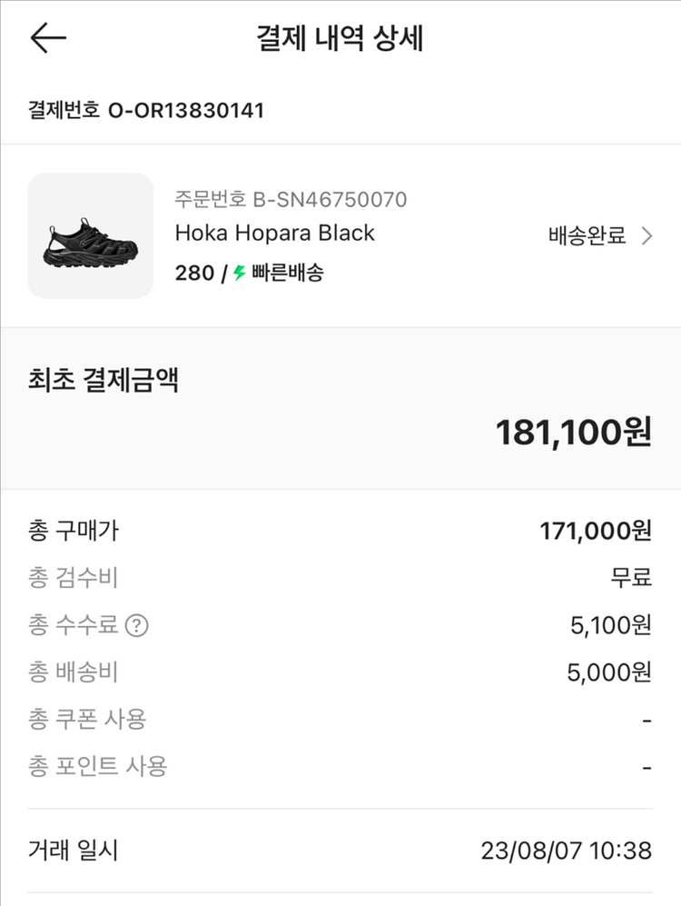Tap the 배송완료 delivery status
The width and height of the screenshot is (681, 906).
point(587,236)
